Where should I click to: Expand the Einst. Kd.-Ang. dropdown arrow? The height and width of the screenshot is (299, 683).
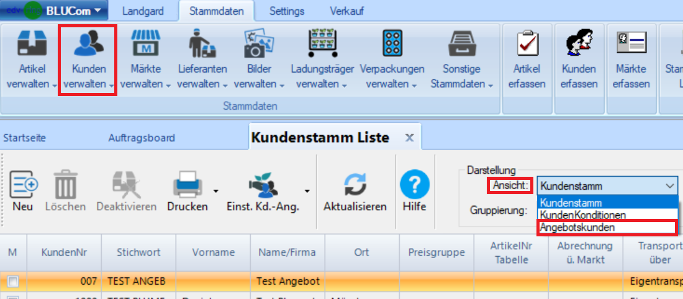[307, 190]
